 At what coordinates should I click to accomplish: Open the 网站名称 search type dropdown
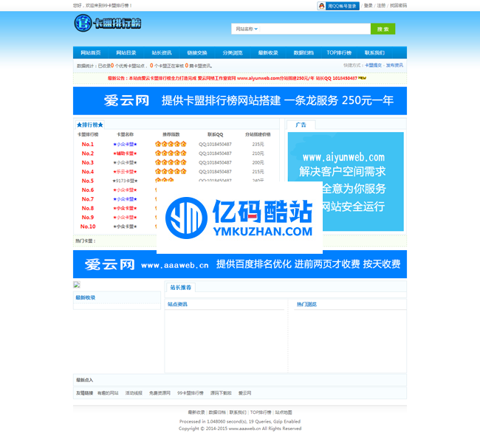247,29
